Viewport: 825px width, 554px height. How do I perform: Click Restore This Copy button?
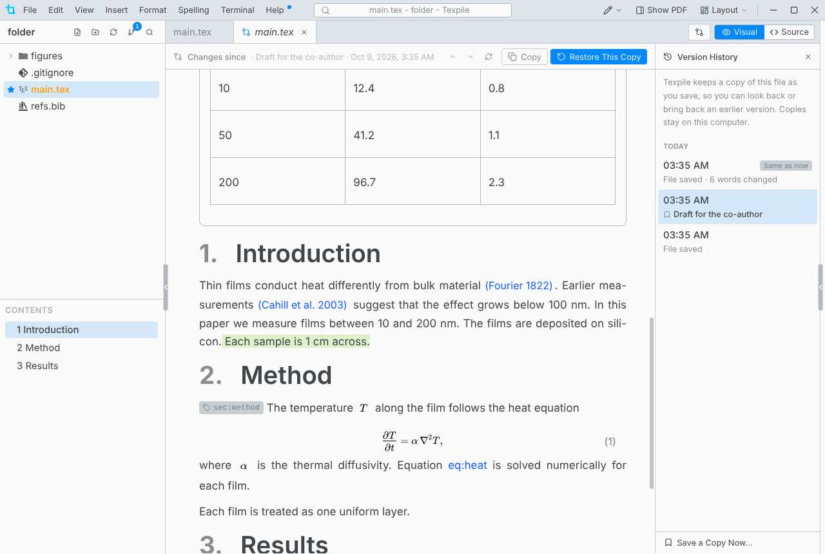tap(599, 57)
